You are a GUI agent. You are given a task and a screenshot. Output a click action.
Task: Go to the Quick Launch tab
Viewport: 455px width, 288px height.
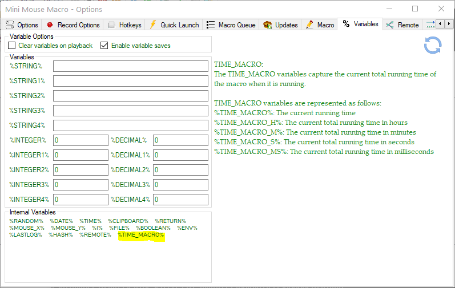click(x=174, y=25)
